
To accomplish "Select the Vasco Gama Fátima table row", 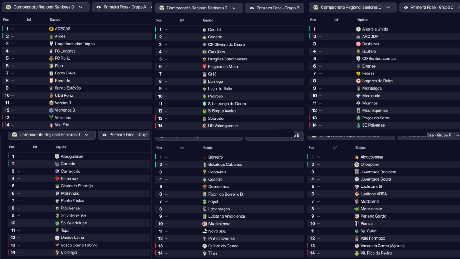I will coord(79,245).
